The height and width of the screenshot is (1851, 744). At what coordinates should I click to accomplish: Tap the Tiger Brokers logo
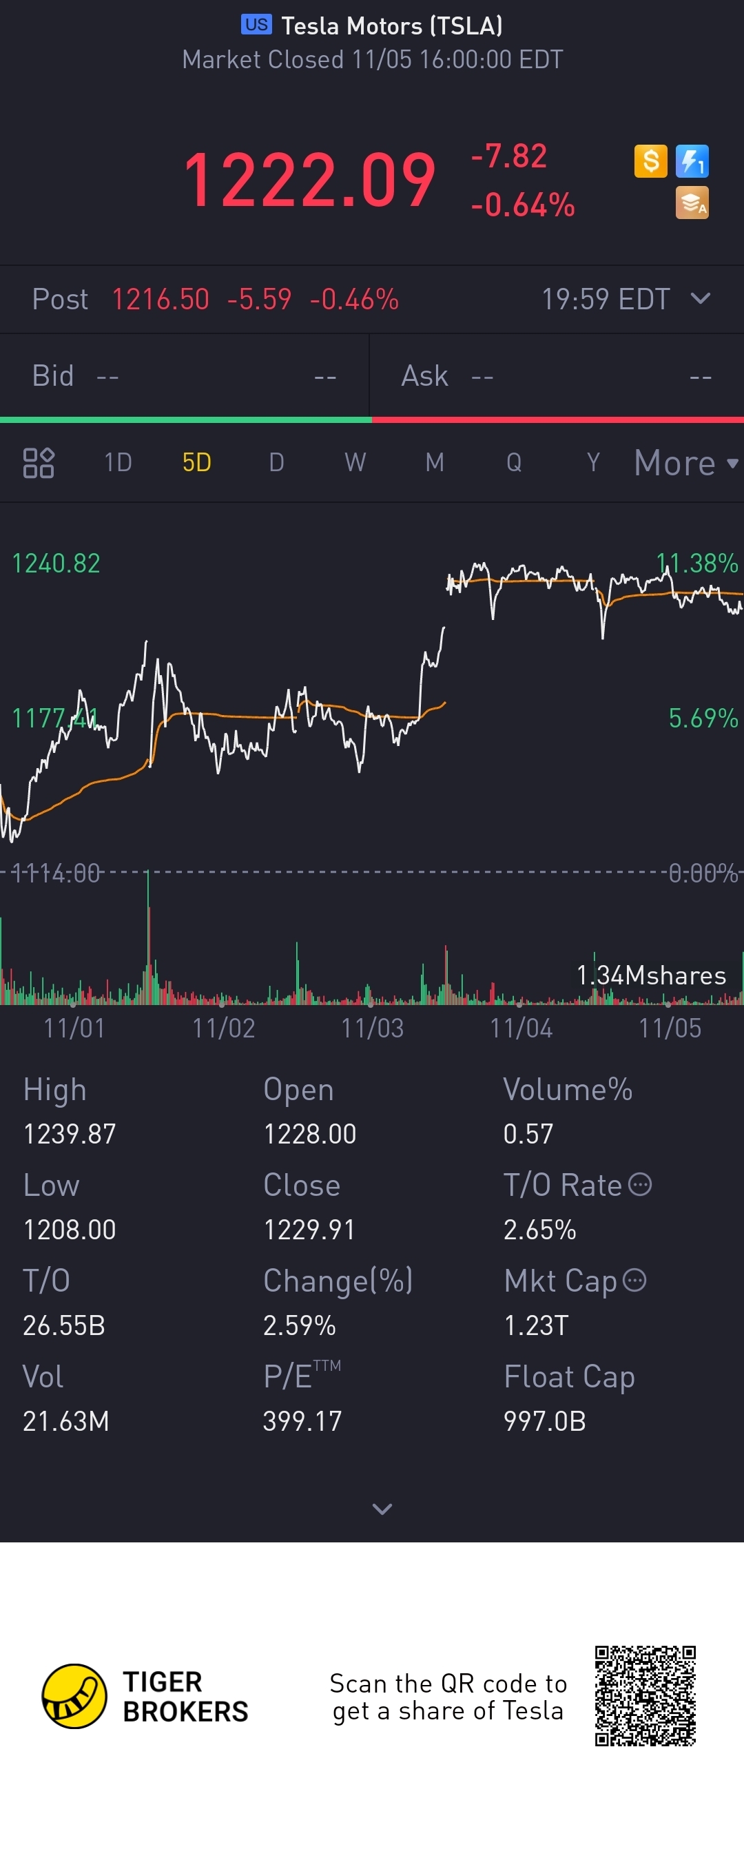coord(74,1696)
